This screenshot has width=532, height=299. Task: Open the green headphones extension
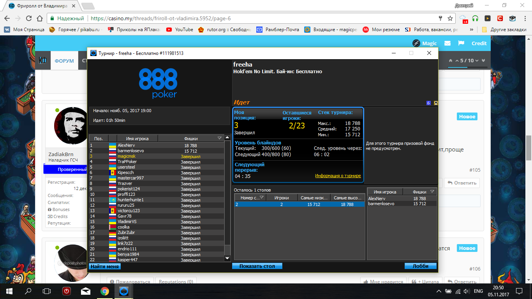(475, 18)
